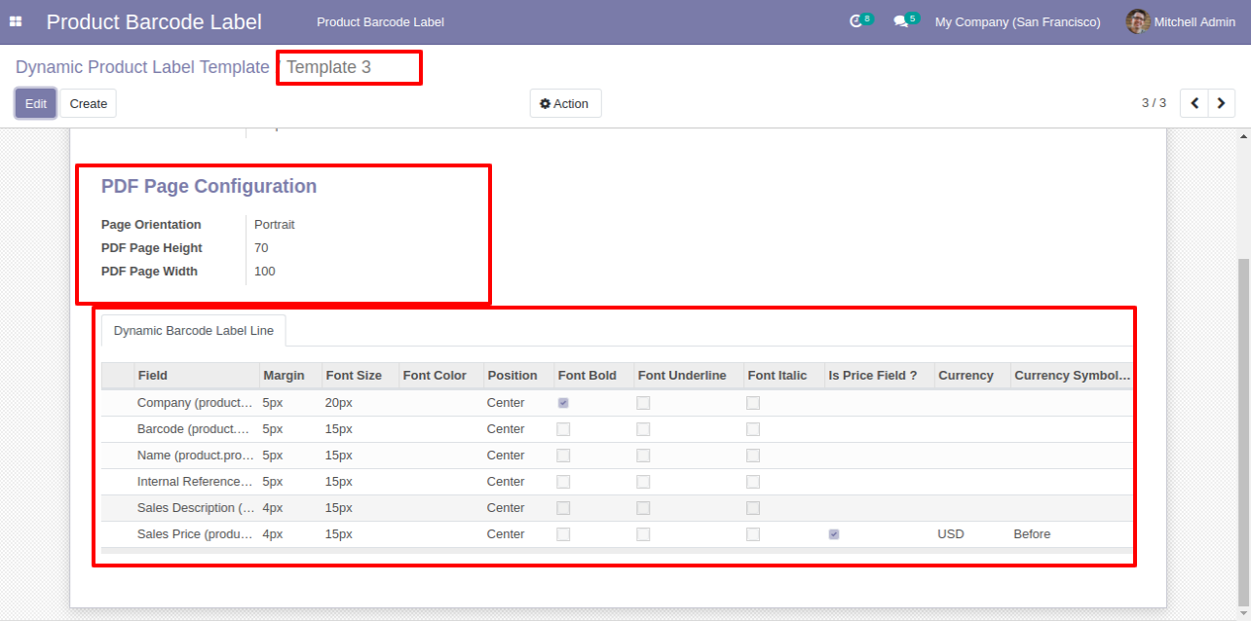Click the Portrait page orientation value
The image size is (1251, 621).
(x=275, y=225)
